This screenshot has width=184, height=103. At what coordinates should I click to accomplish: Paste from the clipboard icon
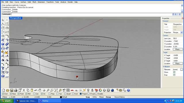click(x=32, y=90)
